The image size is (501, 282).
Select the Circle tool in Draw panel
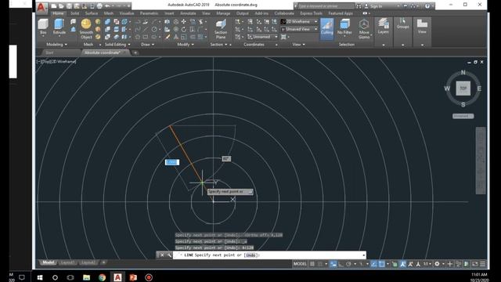(x=154, y=30)
